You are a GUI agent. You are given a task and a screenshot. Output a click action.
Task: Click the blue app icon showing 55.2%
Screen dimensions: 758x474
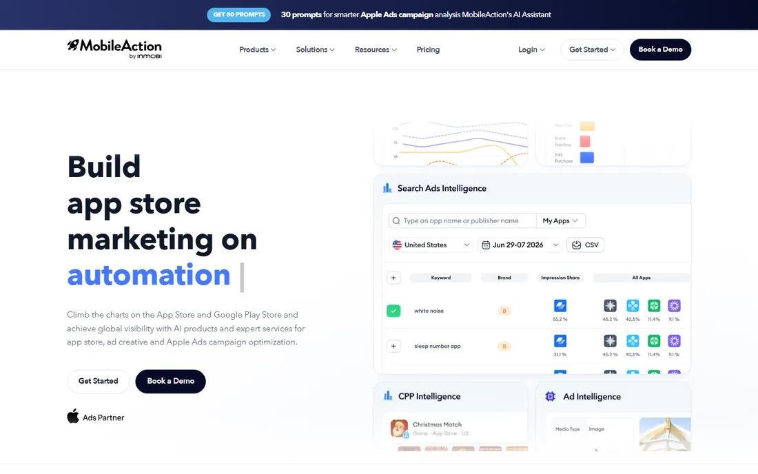[x=560, y=305]
